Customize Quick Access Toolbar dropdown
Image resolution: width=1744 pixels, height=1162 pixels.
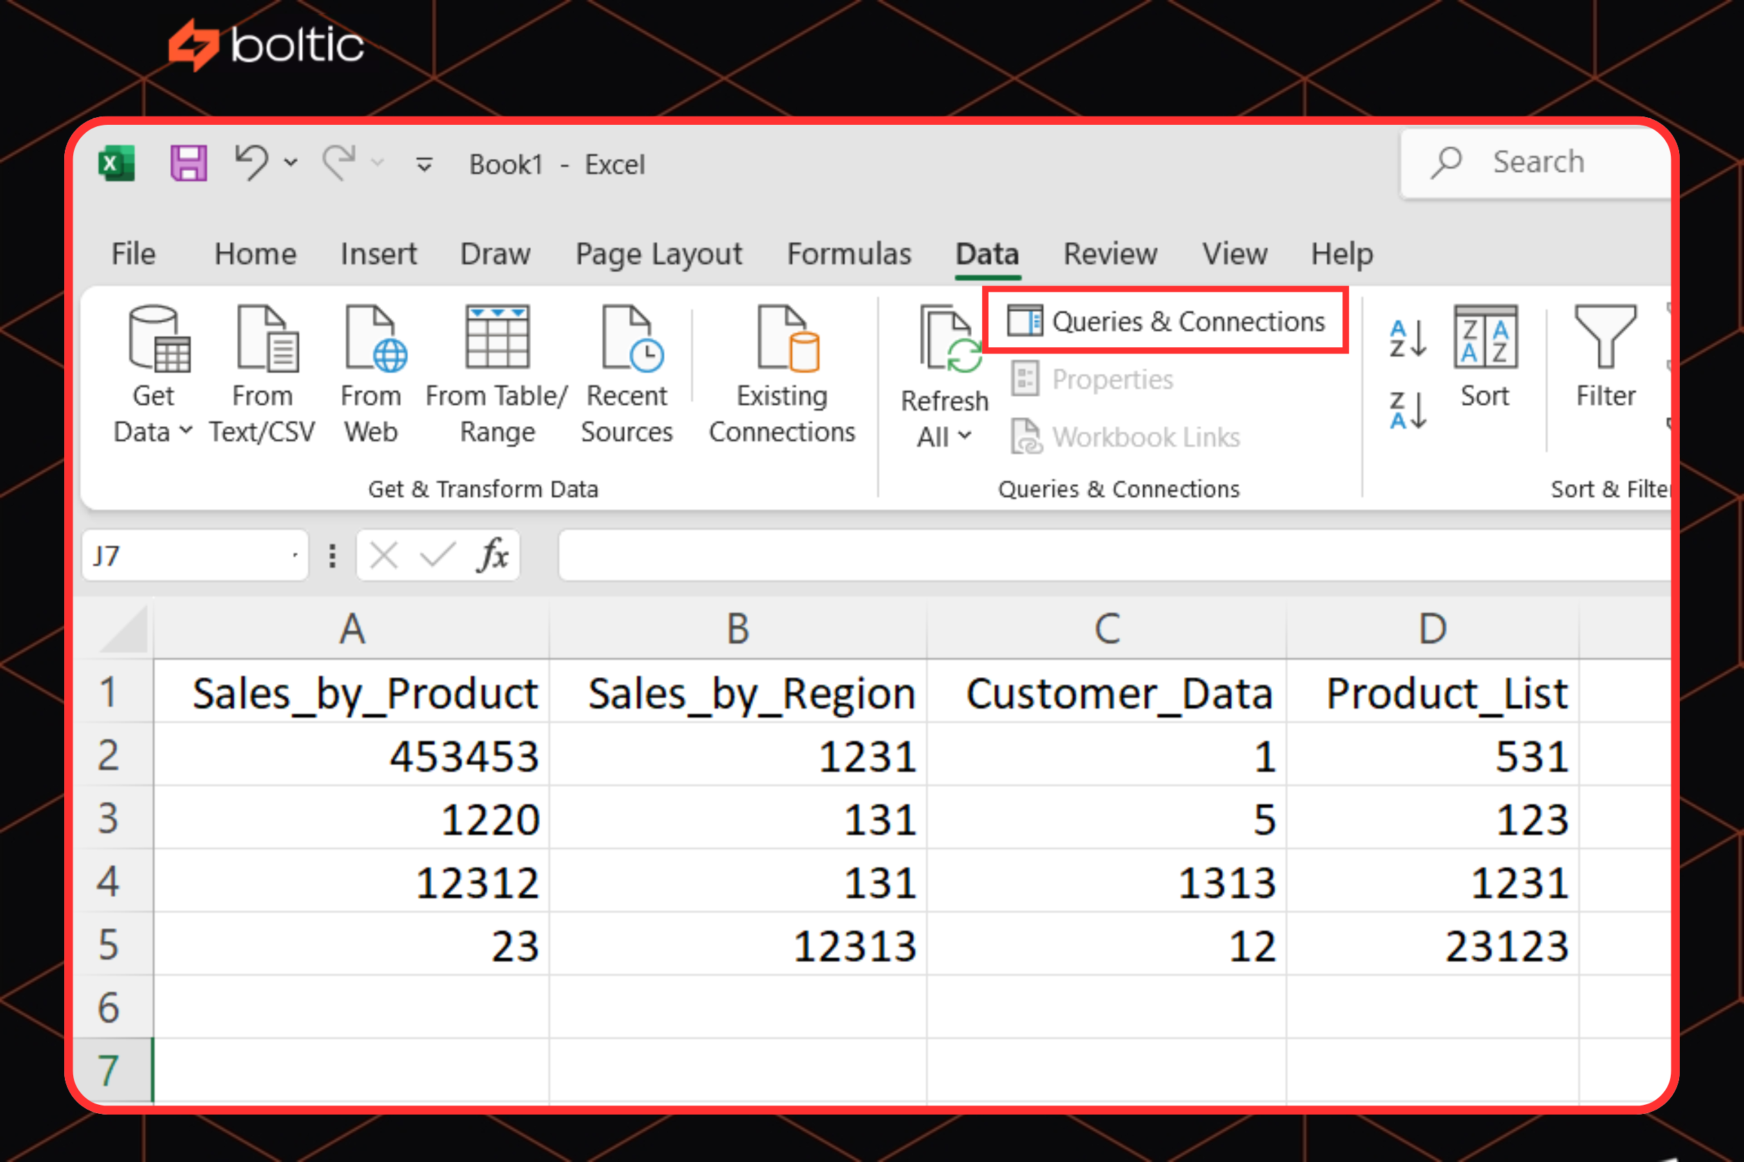[424, 164]
